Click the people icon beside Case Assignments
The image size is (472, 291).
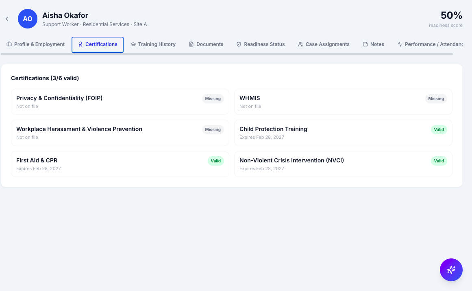(300, 44)
